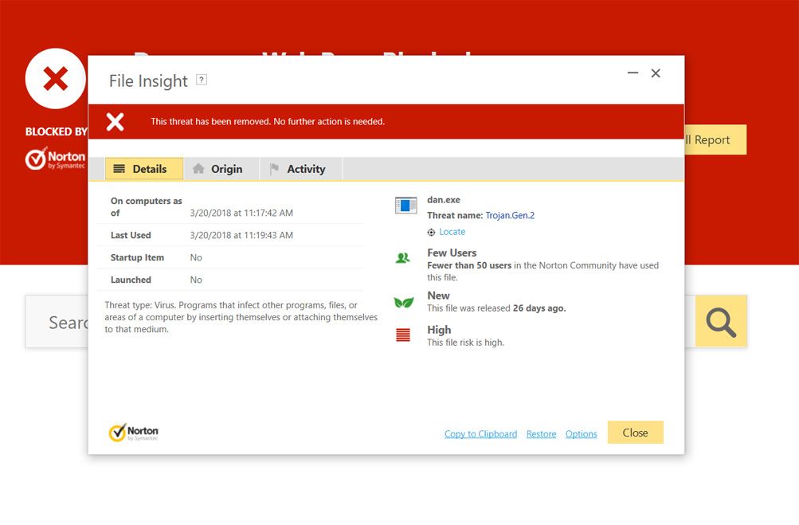The image size is (799, 525).
Task: Click the 'This file was released 26 days ago.' text
Action: click(x=496, y=308)
